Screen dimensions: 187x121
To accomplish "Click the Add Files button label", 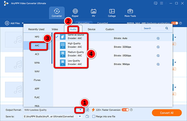I will (x=15, y=23).
